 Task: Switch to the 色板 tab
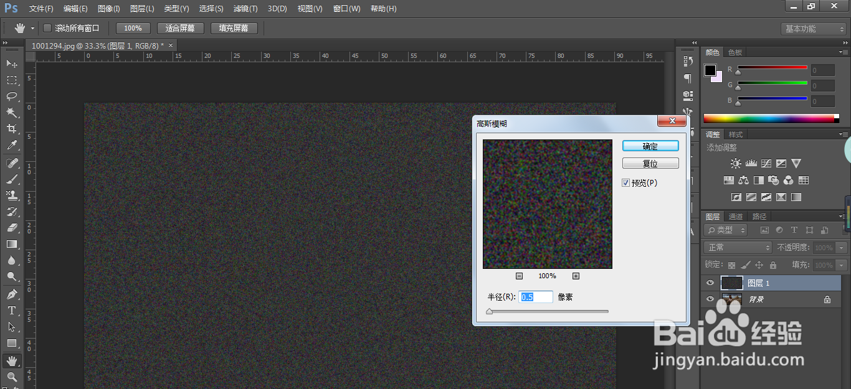735,53
